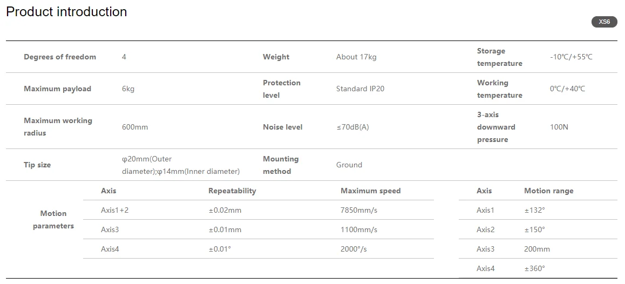Click the Maximum working radius label
Screen dimensions: 625x284
tap(58, 126)
